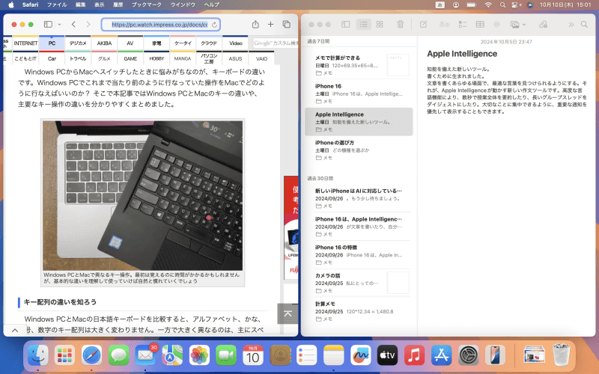599x374 pixels.
Task: Click the Safari address bar URL
Action: coord(159,25)
